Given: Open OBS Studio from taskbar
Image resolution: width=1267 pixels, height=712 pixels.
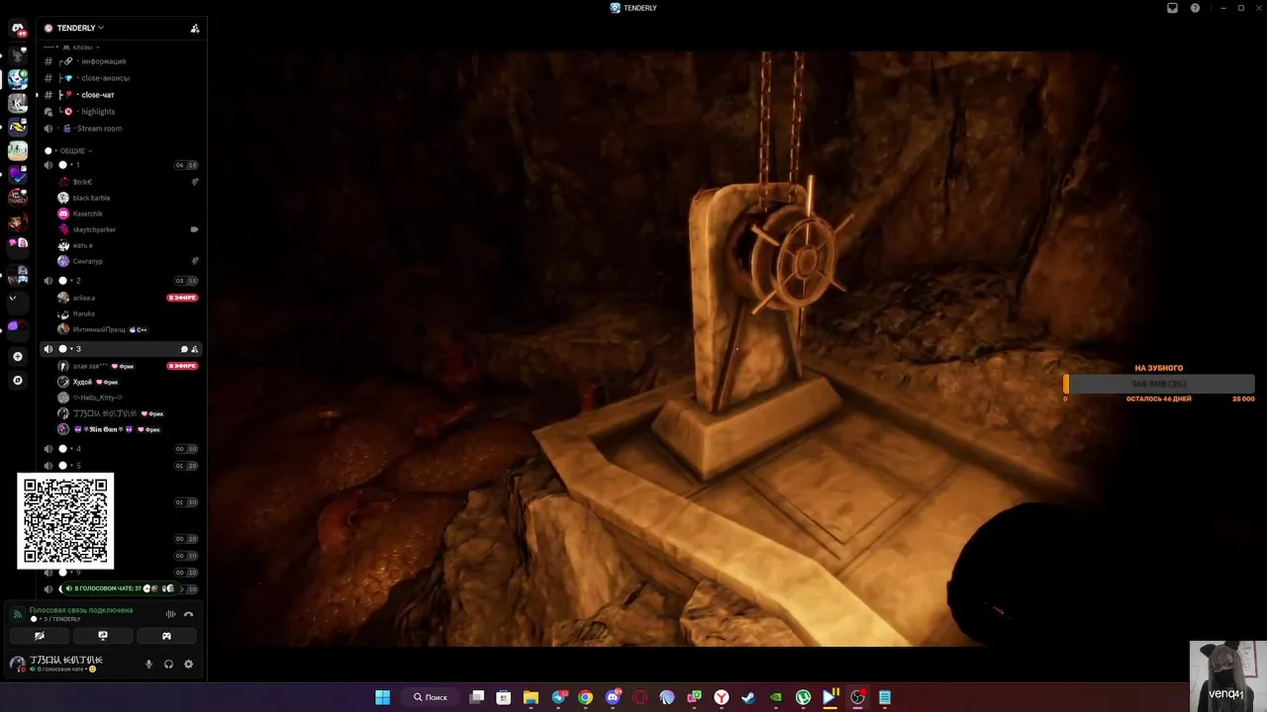Looking at the screenshot, I should pyautogui.click(x=857, y=697).
